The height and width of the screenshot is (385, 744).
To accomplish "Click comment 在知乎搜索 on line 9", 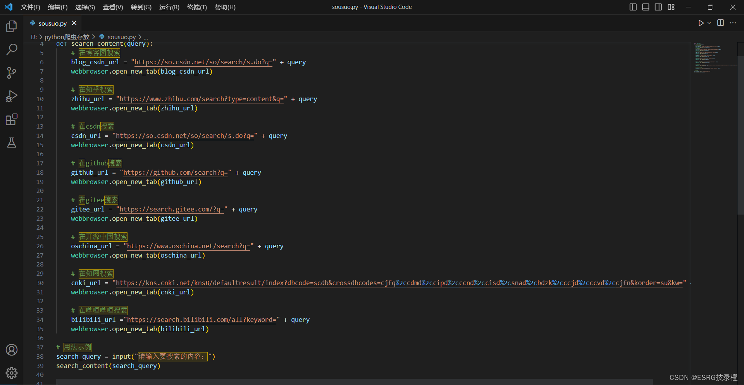I will pyautogui.click(x=96, y=89).
